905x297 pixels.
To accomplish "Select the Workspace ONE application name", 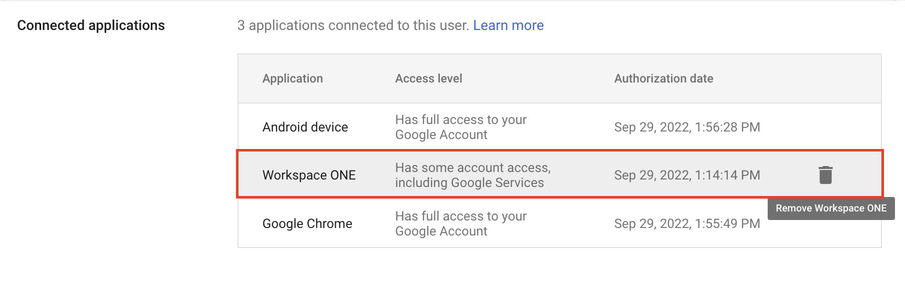I will [309, 174].
